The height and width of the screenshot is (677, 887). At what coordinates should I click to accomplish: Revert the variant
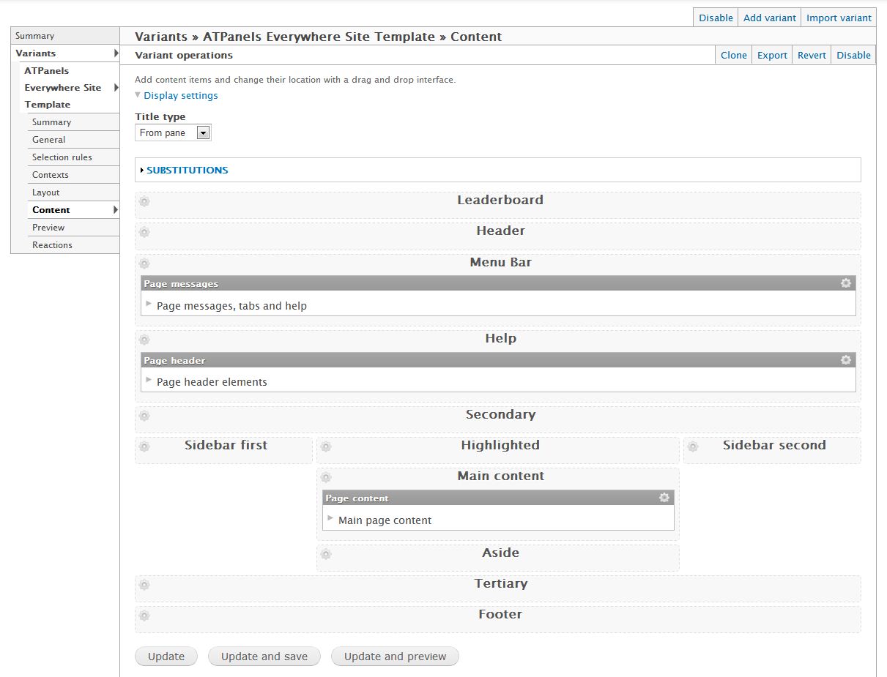coord(812,55)
